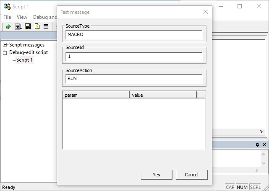Select Script 1 in the tree

pos(24,60)
